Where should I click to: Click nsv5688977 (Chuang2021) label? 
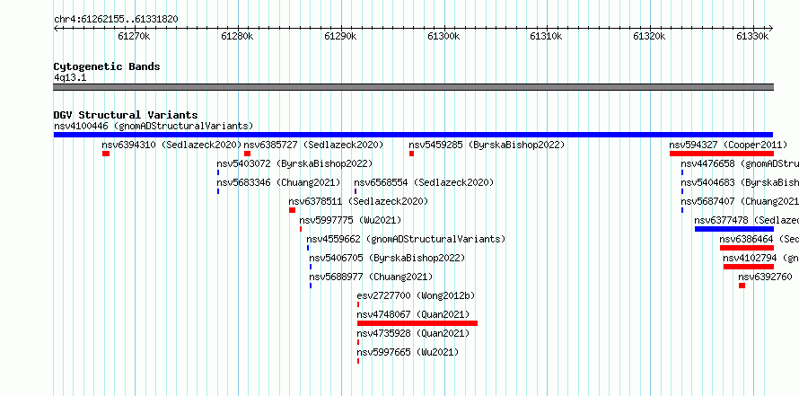pyautogui.click(x=371, y=277)
